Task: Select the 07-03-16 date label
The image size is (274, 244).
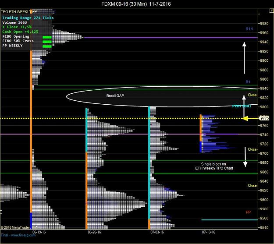Action: (157, 232)
